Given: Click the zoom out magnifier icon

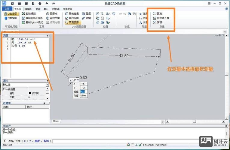Looking at the screenshot, I should pos(107,18).
